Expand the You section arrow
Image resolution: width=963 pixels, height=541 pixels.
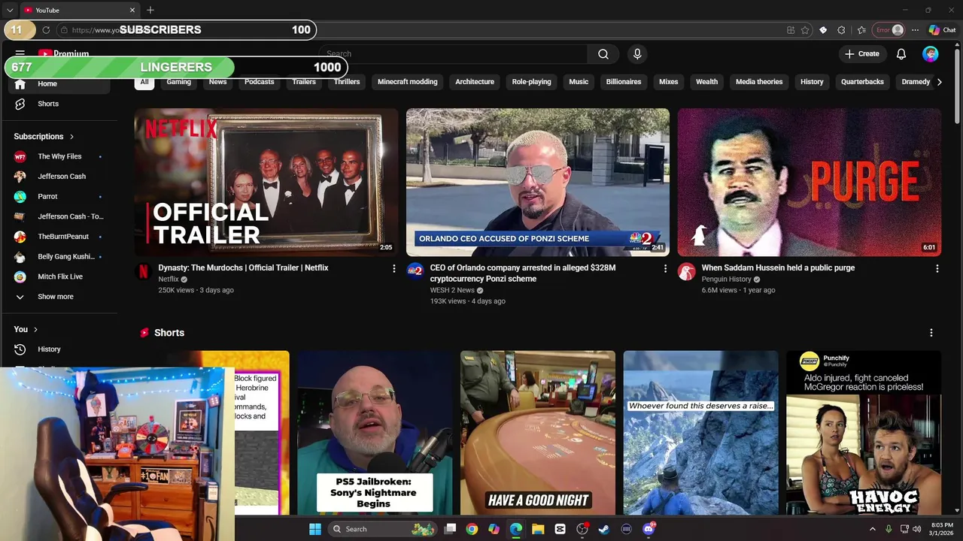click(x=35, y=329)
